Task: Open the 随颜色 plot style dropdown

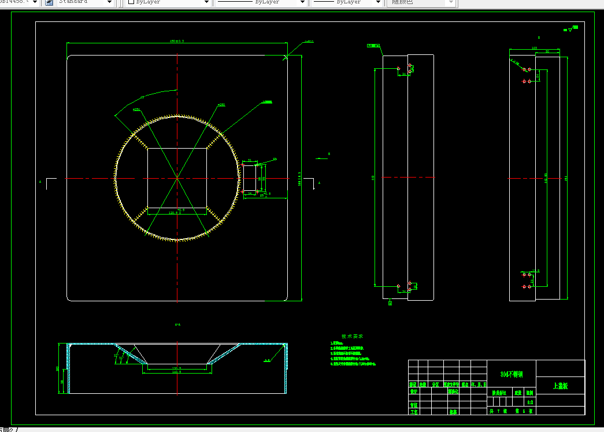Action: tap(451, 2)
